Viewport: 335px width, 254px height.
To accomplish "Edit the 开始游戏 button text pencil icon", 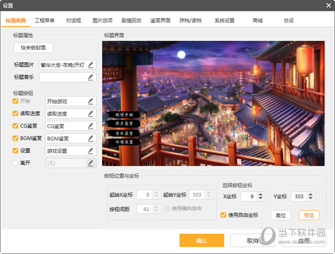I will coord(90,101).
